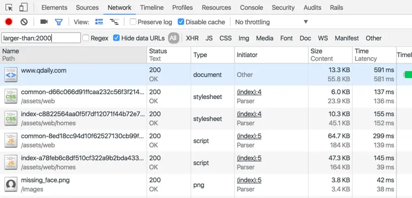
Task: Open the Resources tab
Action: click(217, 8)
